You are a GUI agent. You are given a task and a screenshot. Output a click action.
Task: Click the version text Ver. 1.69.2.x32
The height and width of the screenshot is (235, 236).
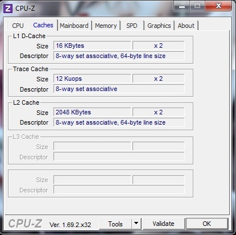pos(71,225)
